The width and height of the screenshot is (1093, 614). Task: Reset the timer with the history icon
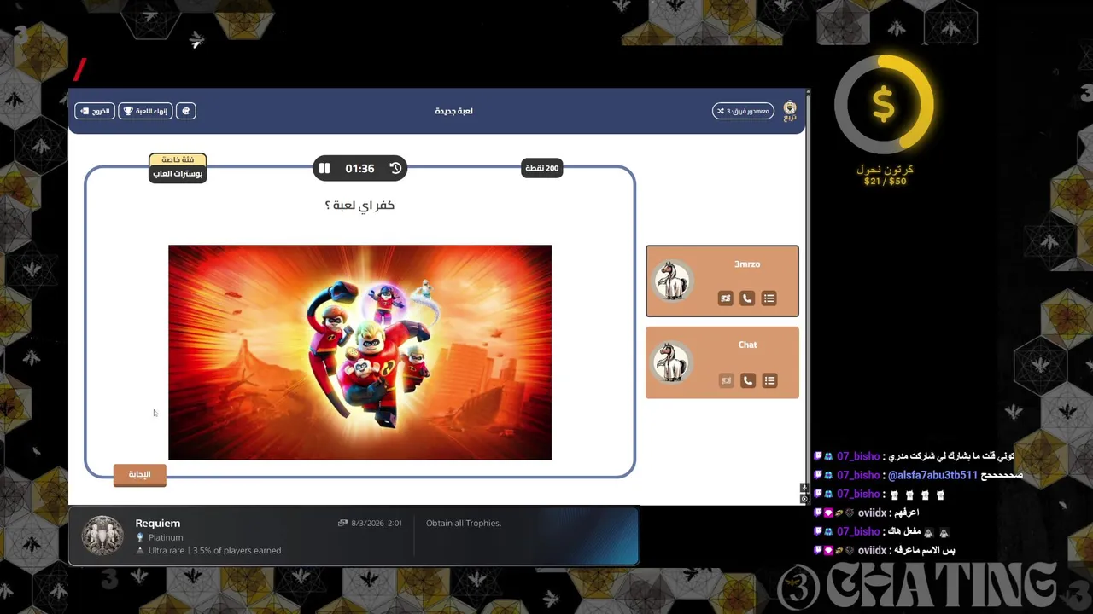tap(395, 169)
